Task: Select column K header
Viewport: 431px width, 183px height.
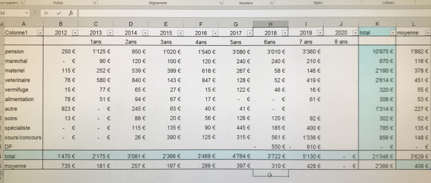Action: coord(377,24)
